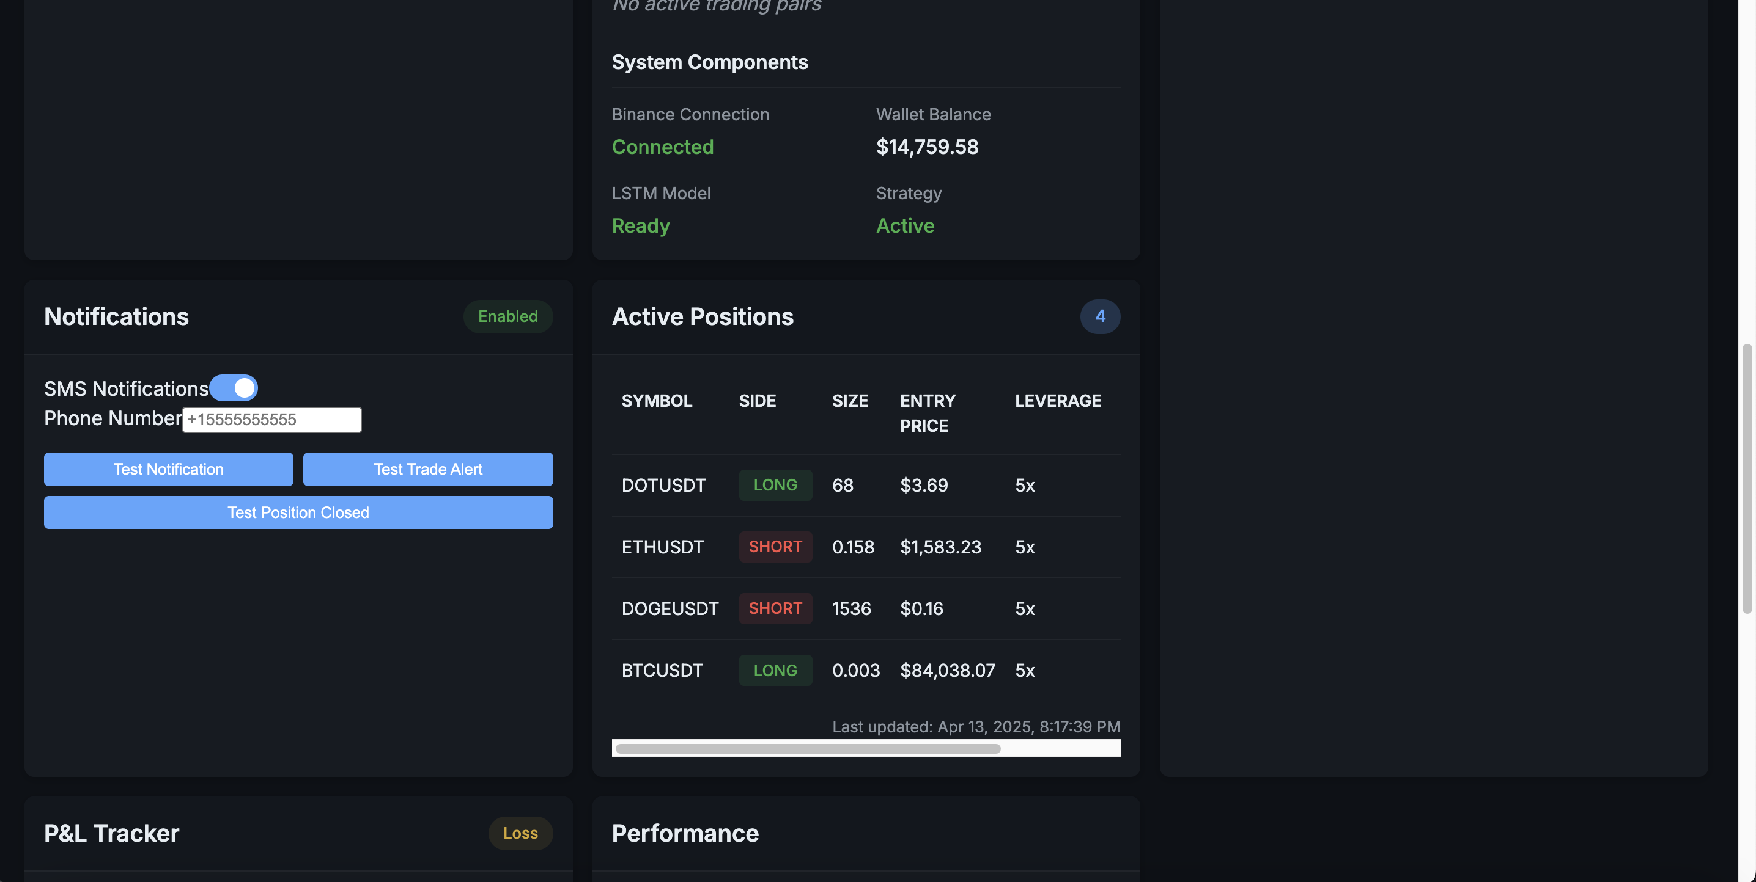Click the SHORT tag for ETHUSDT
The height and width of the screenshot is (882, 1756).
pyautogui.click(x=775, y=547)
